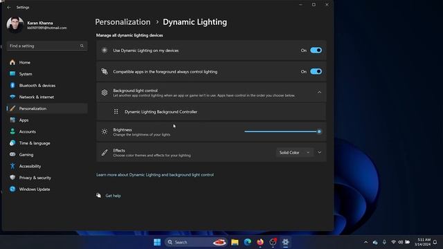
Task: Click the taskbar Search box
Action: pyautogui.click(x=197, y=242)
